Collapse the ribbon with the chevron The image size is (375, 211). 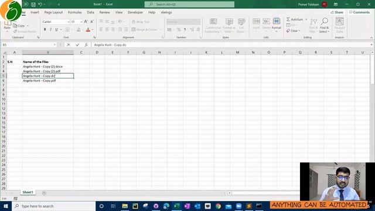pos(371,38)
